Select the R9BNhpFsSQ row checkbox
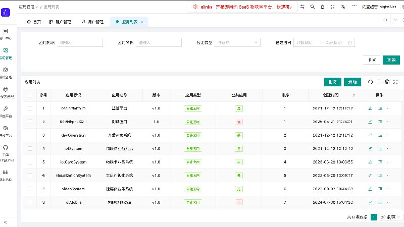 click(30, 122)
